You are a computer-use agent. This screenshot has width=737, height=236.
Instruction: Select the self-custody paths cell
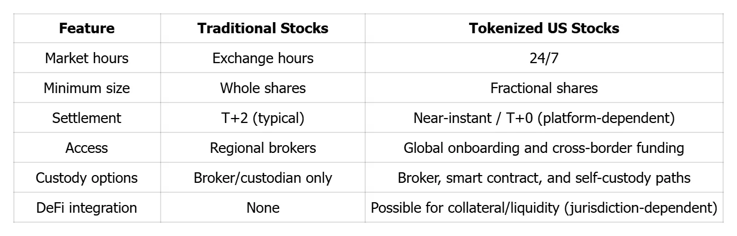[x=544, y=178]
